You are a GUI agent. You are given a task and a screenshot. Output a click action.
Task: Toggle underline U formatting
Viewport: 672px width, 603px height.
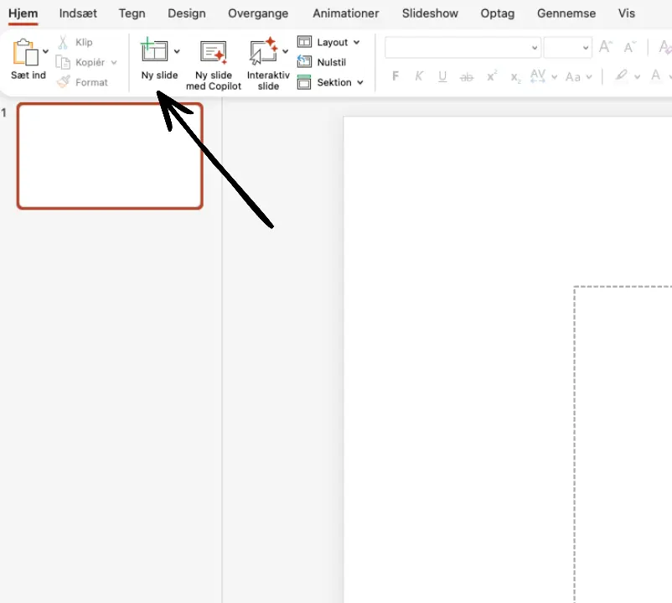click(x=442, y=77)
